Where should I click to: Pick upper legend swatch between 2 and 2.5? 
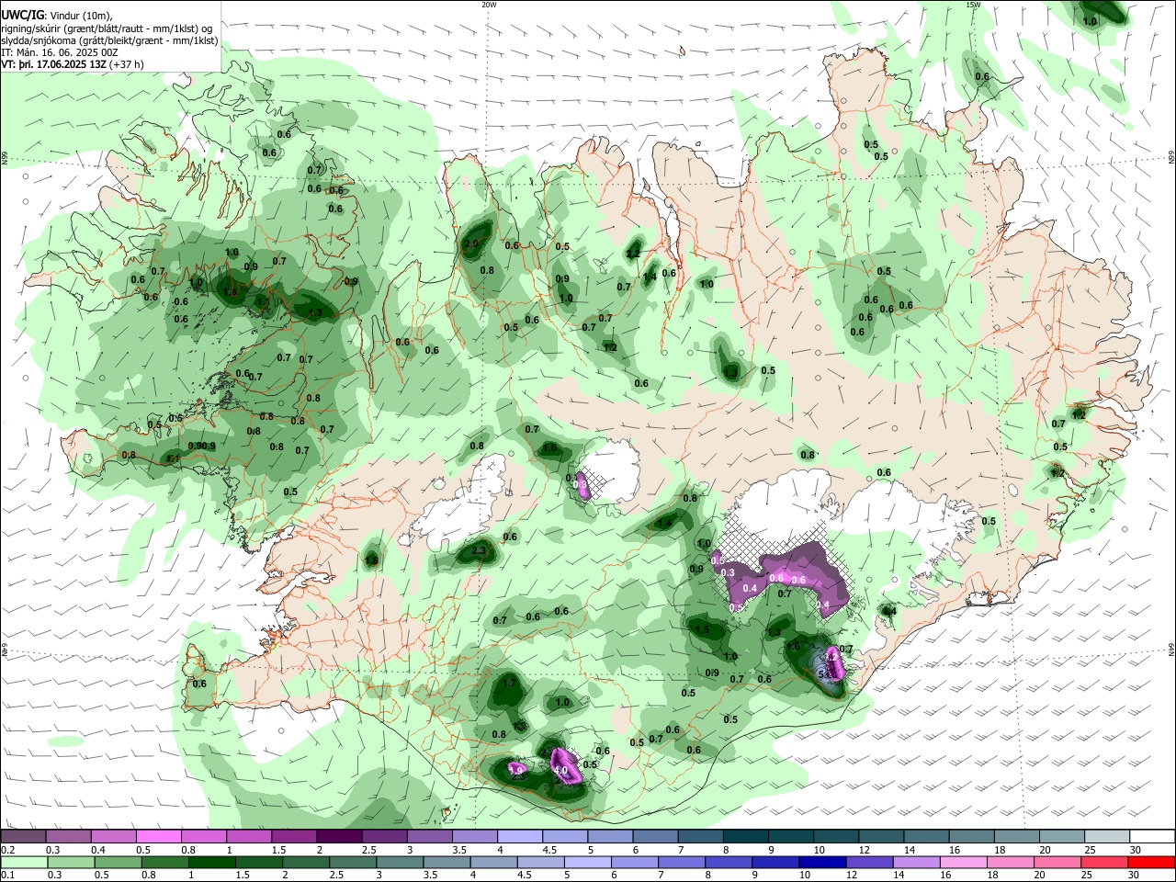[339, 836]
